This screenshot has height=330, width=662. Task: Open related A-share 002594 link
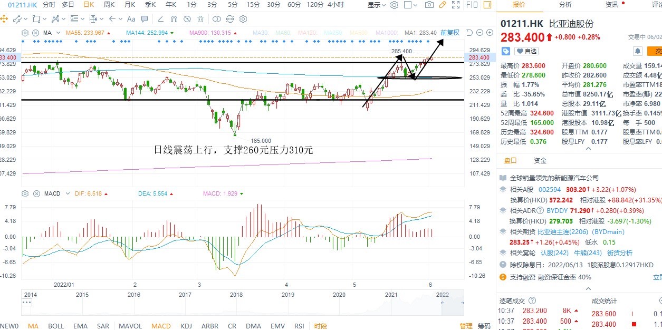(x=550, y=190)
